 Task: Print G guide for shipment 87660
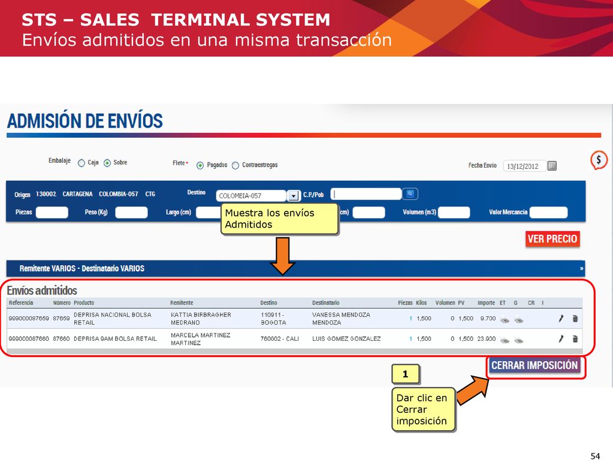(519, 340)
